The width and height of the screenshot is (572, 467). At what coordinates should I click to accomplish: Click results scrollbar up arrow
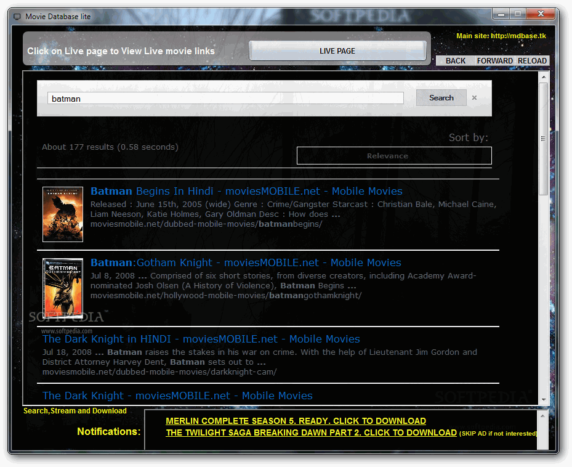click(x=544, y=77)
